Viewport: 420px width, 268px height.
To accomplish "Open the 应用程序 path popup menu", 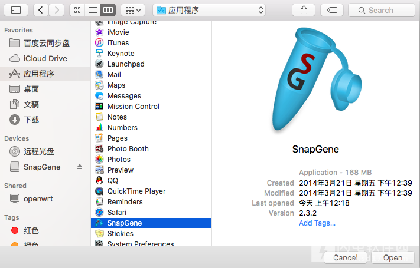I will click(x=209, y=10).
